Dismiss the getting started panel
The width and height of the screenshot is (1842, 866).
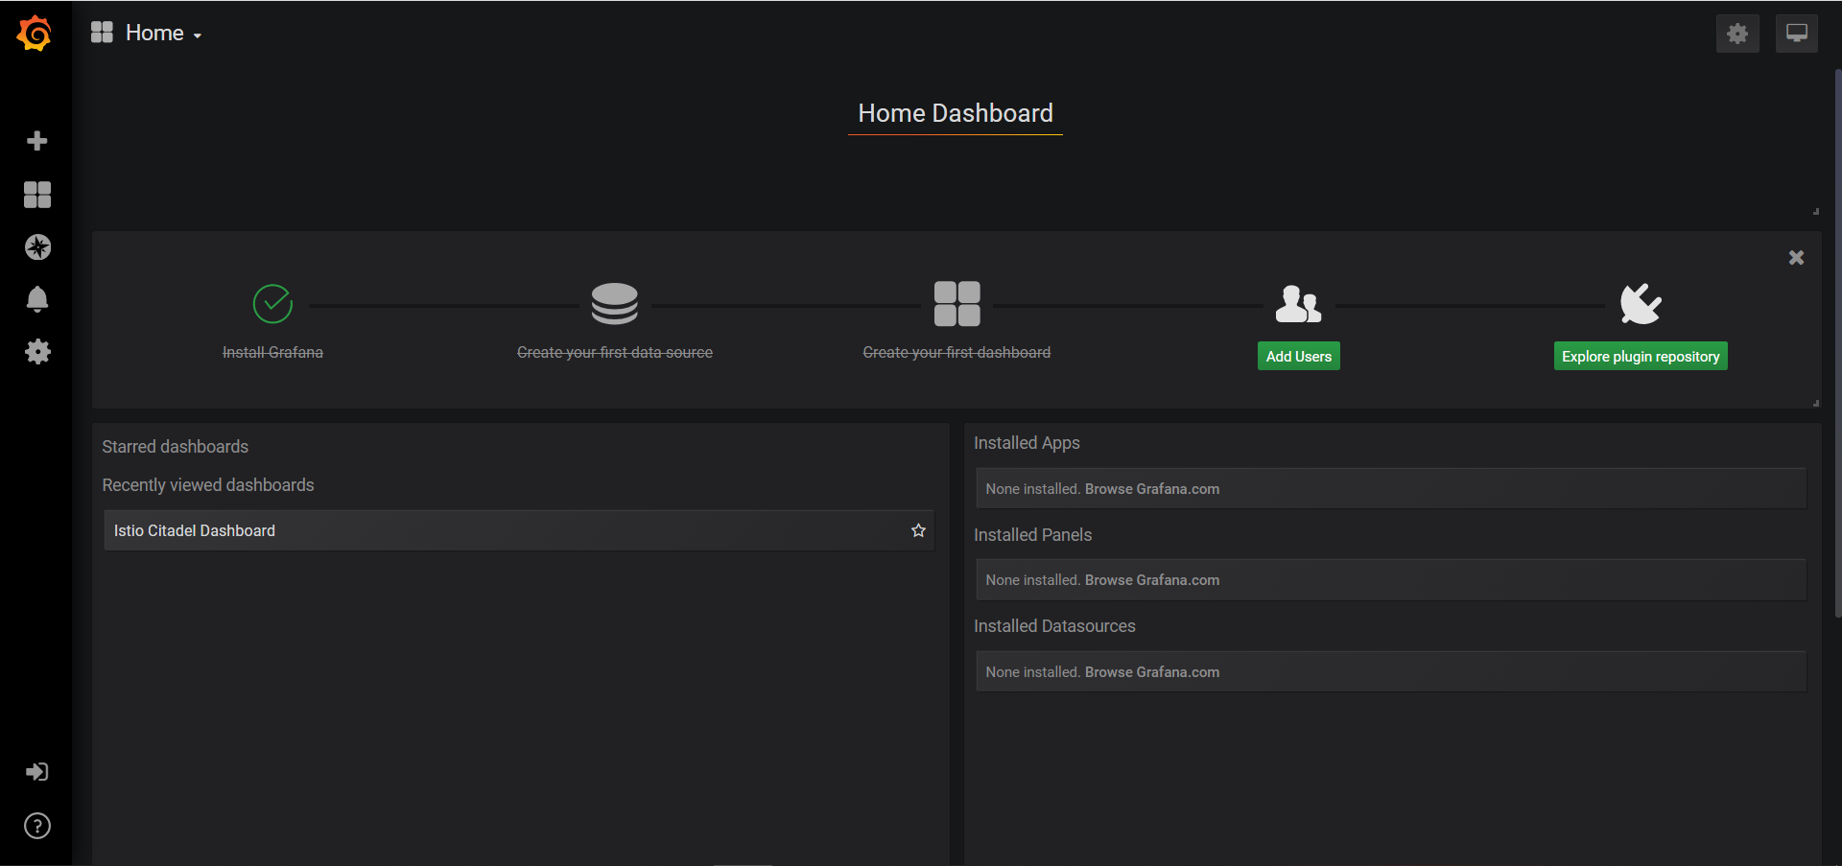click(x=1796, y=257)
